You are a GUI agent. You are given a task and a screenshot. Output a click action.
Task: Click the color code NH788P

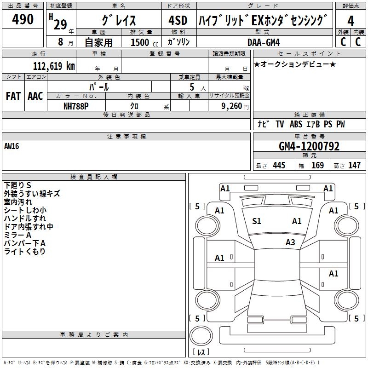pyautogui.click(x=76, y=105)
